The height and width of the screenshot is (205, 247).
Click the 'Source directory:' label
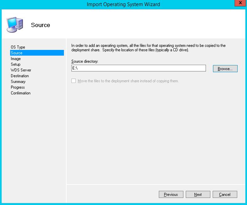85,61
